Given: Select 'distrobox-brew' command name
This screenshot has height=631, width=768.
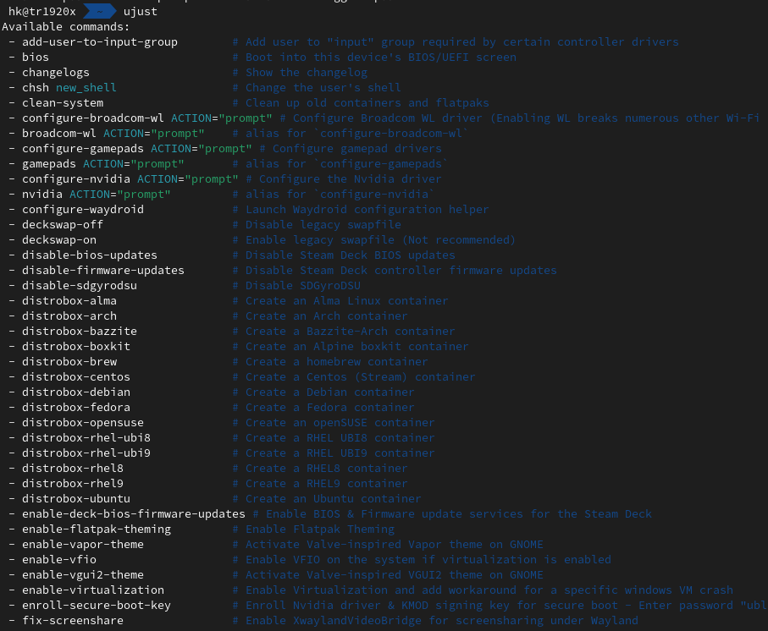Looking at the screenshot, I should [x=69, y=361].
